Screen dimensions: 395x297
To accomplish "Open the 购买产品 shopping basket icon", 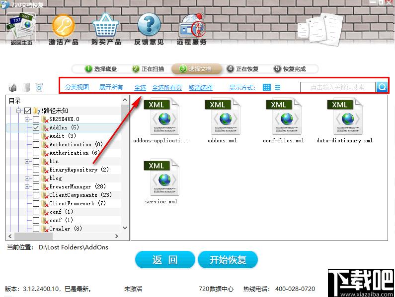I will click(106, 25).
